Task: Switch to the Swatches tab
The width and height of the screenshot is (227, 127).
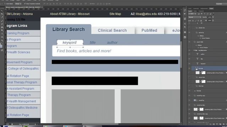Action: click(196, 8)
